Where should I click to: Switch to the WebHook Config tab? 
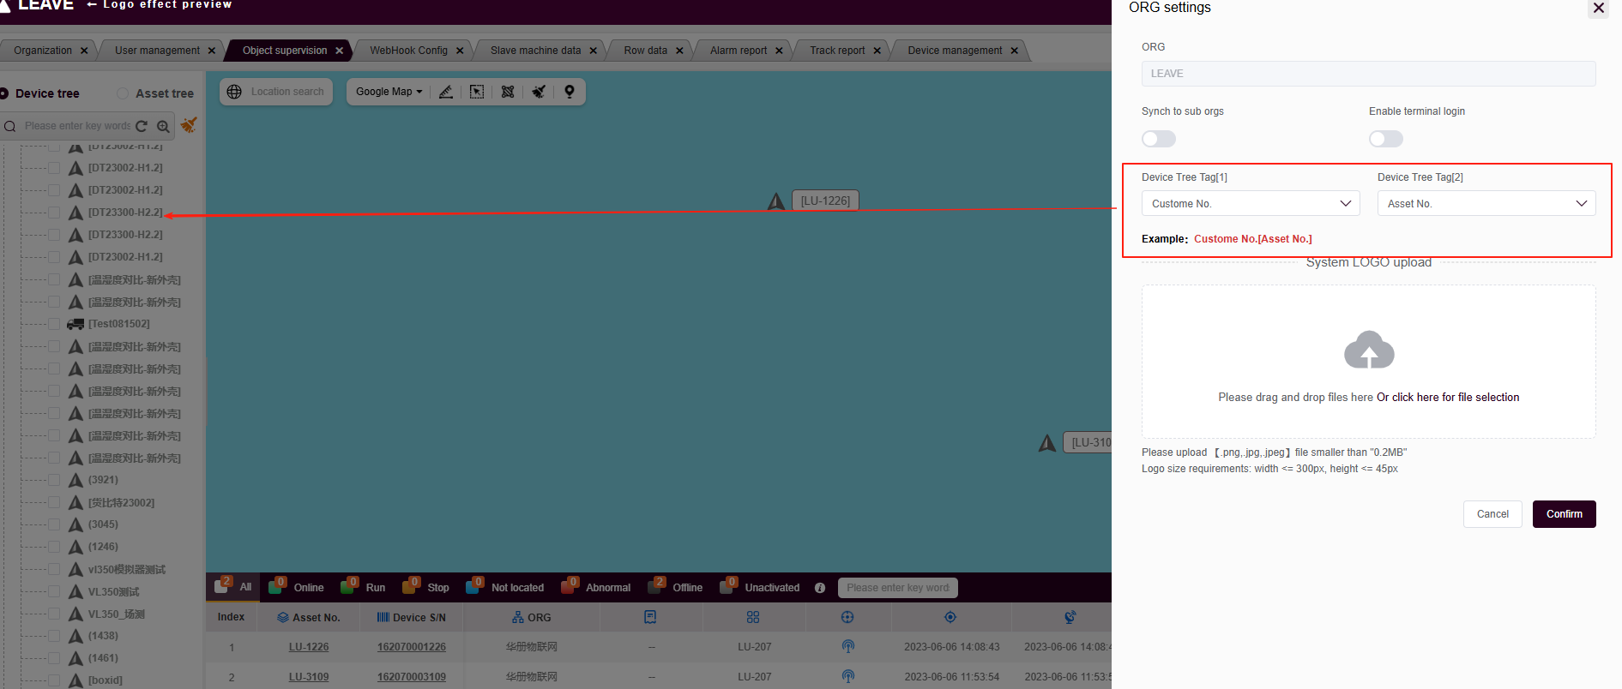pyautogui.click(x=408, y=51)
